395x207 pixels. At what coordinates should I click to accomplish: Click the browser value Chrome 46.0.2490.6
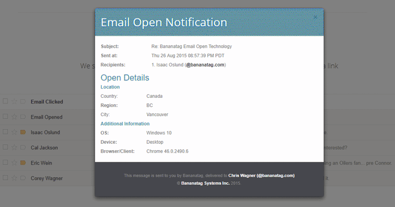[167, 151]
